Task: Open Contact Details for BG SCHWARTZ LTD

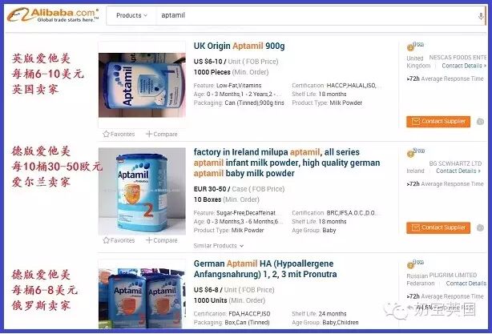Action: [458, 171]
